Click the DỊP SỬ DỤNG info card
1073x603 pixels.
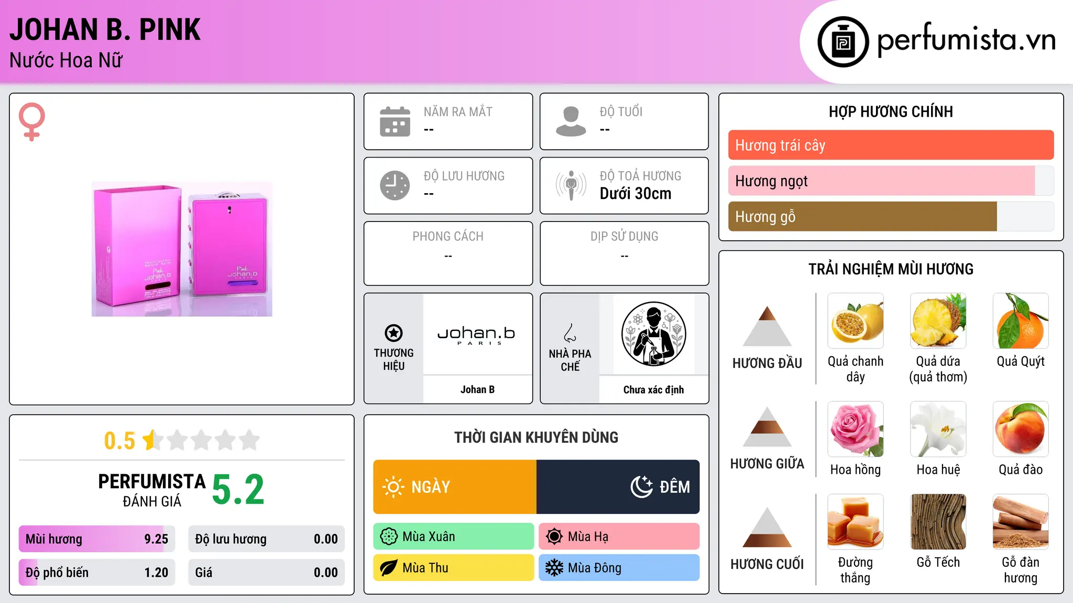(625, 253)
